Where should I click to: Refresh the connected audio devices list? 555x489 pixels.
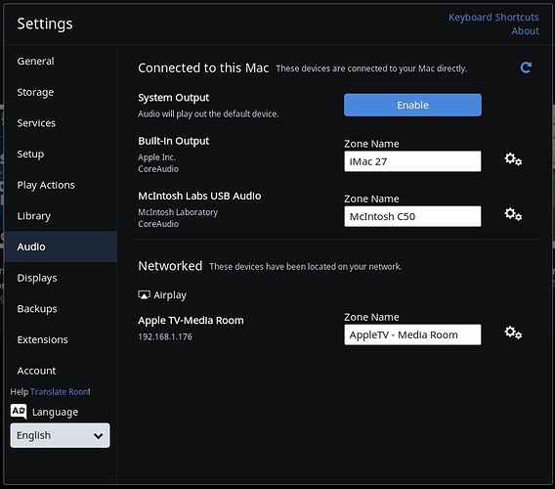[x=526, y=67]
